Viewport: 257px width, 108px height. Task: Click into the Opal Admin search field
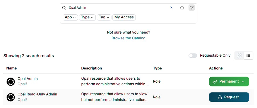(x=118, y=8)
